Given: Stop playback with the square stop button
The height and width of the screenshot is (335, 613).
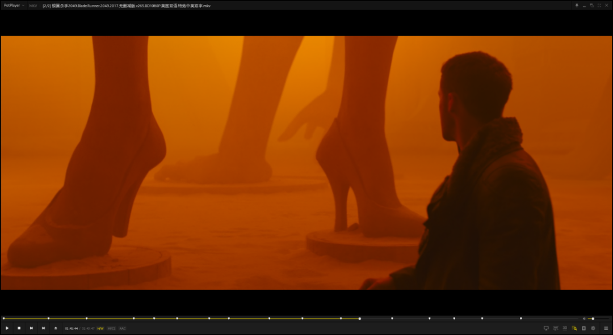Looking at the screenshot, I should click(x=19, y=328).
